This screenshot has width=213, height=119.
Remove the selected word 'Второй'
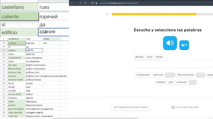[x=139, y=57]
